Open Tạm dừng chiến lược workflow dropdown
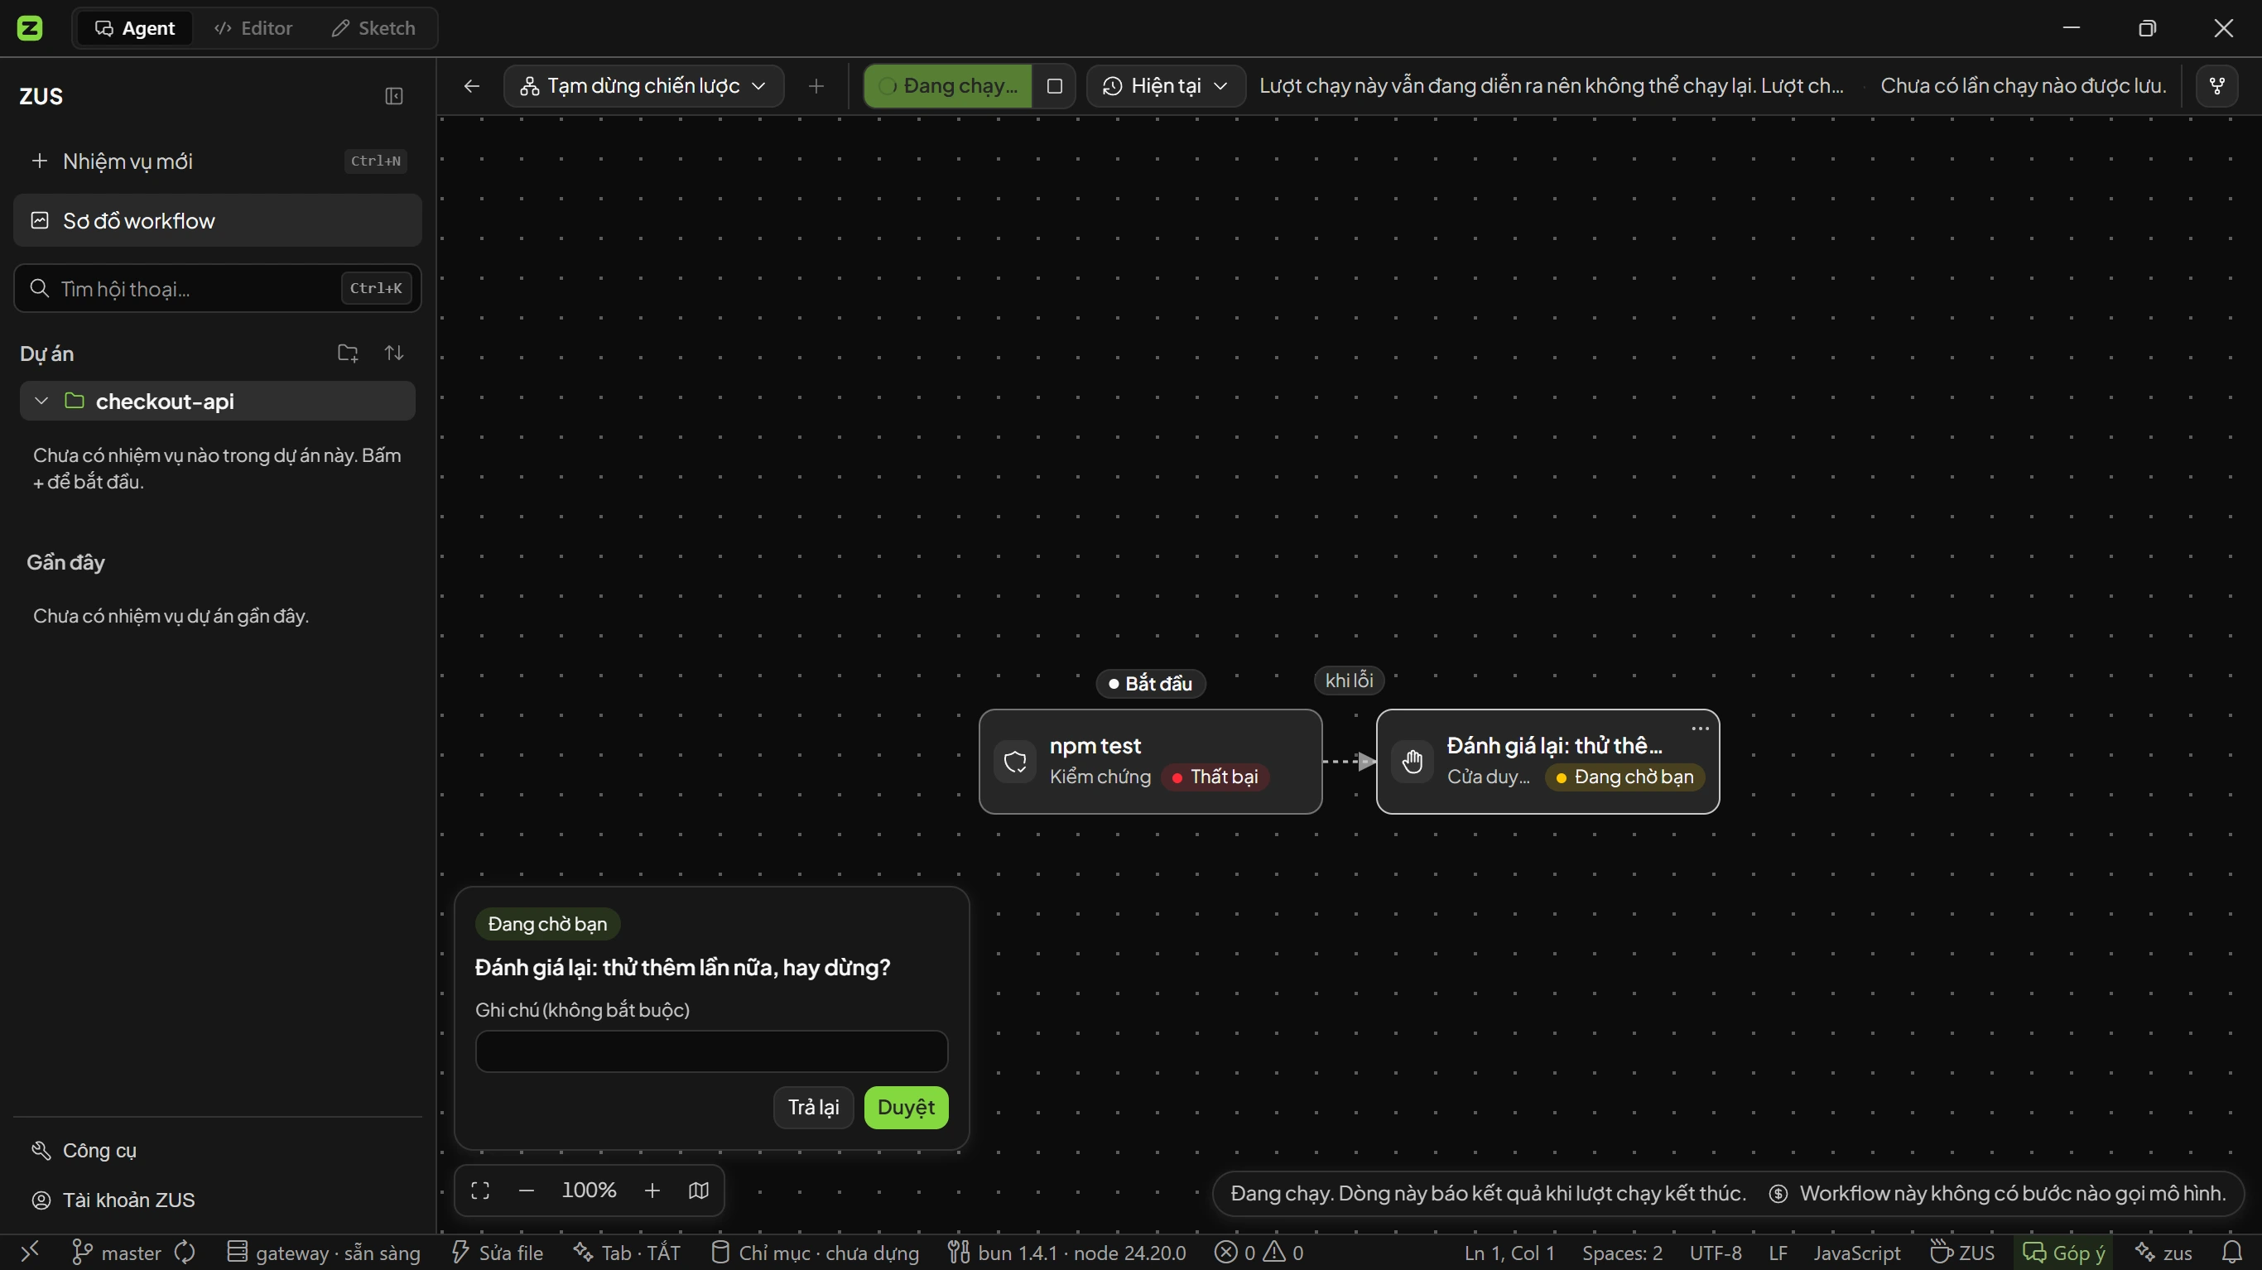2262x1270 pixels. tap(643, 86)
